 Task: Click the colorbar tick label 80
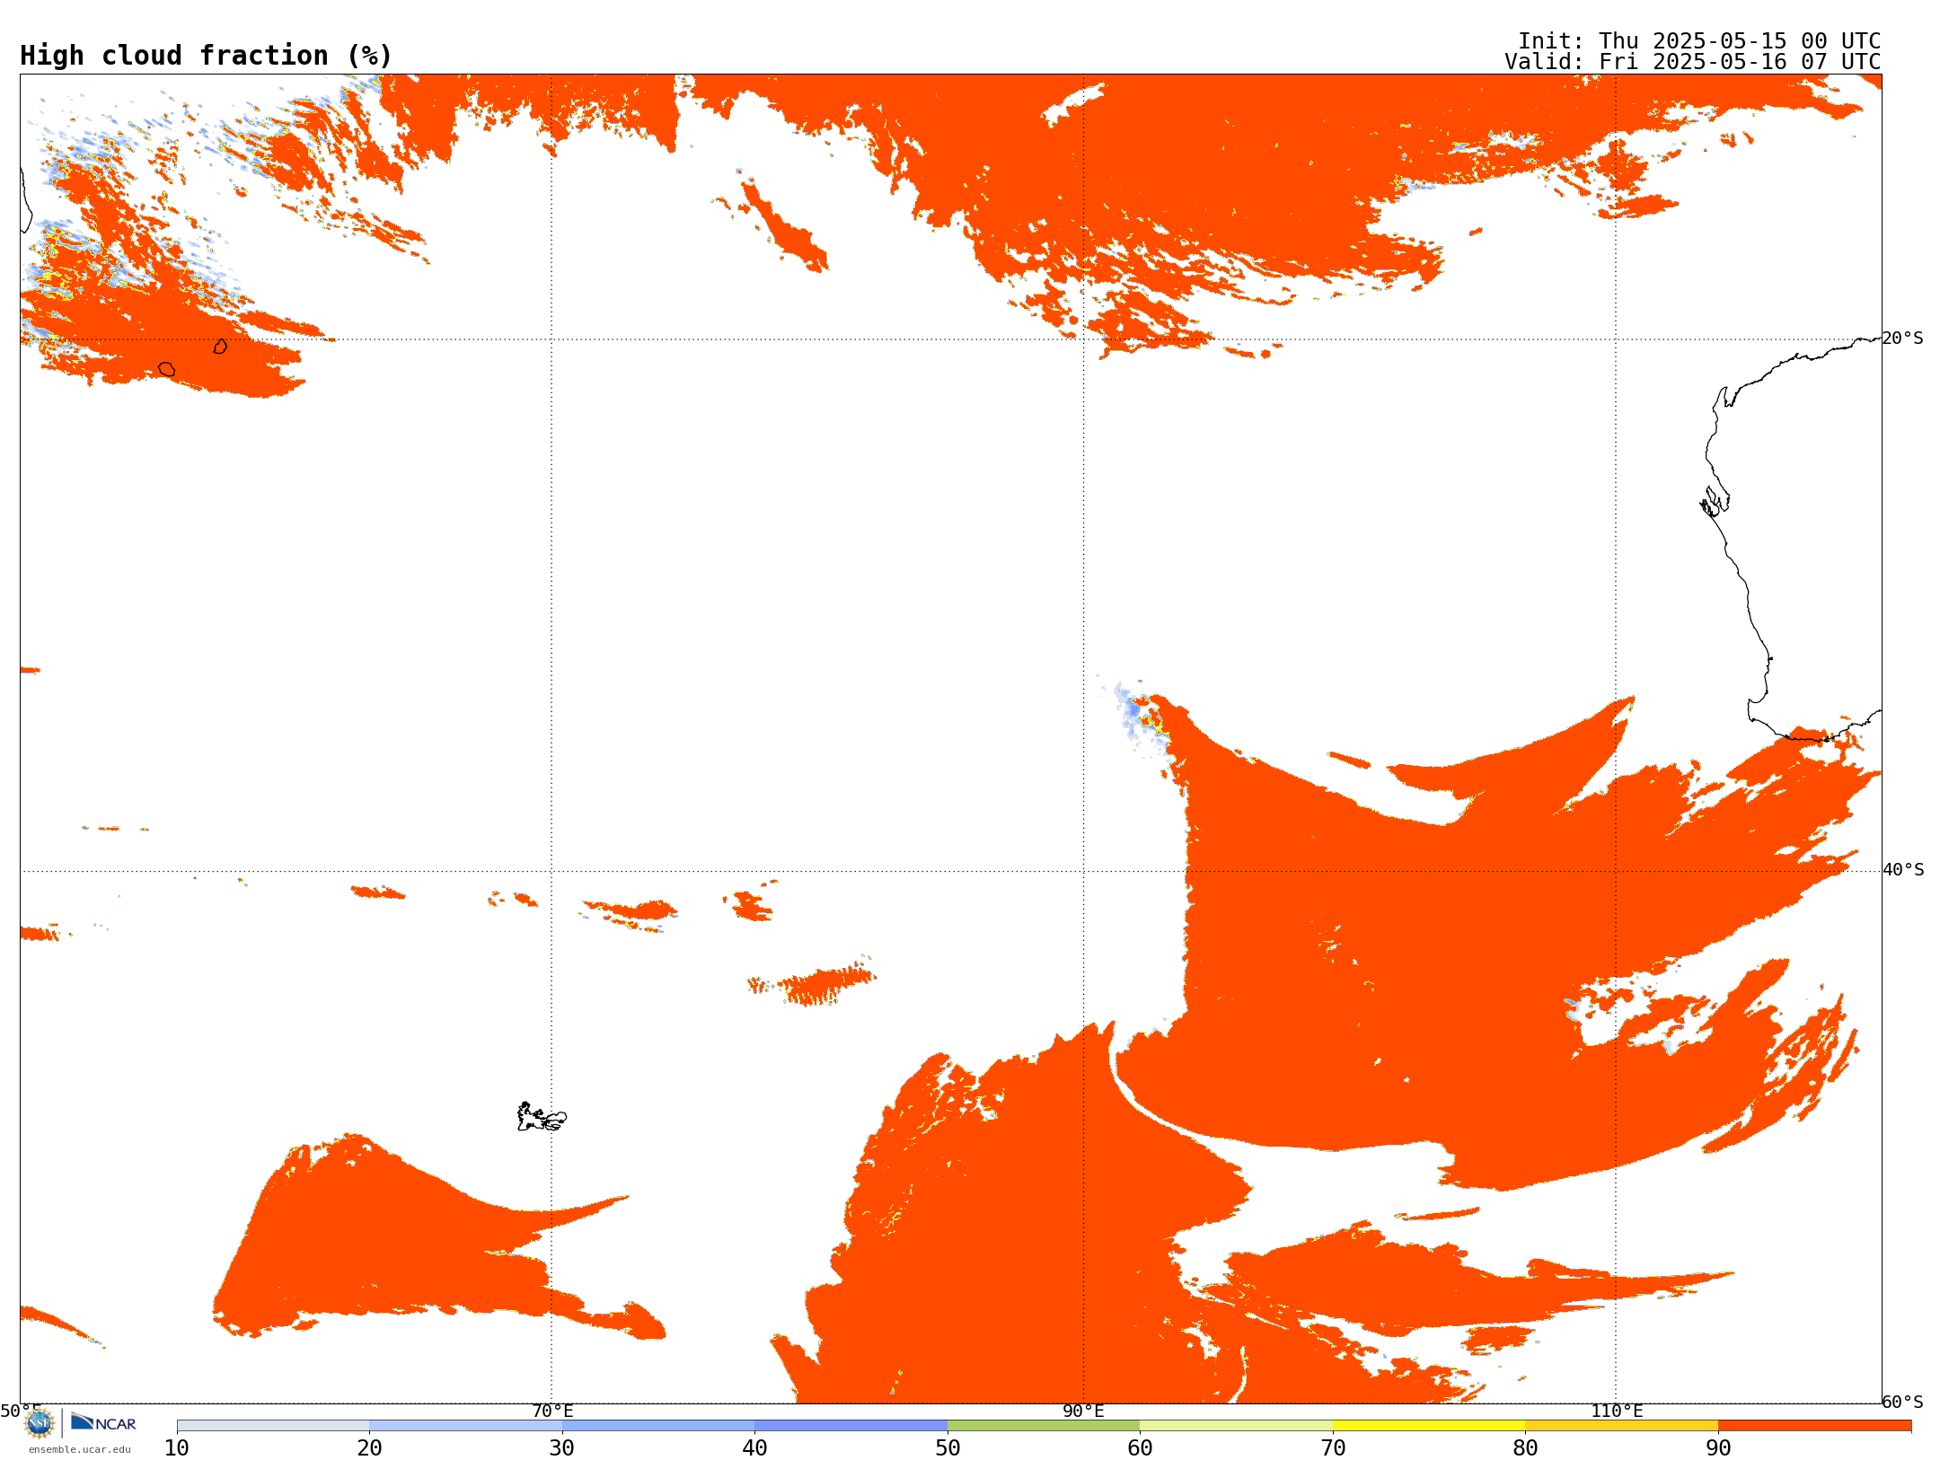tap(1525, 1448)
